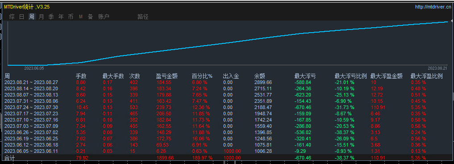Select the 2023.06.05 ~ 2023.06.11 week row
454x164 pixels.
pyautogui.click(x=227, y=151)
